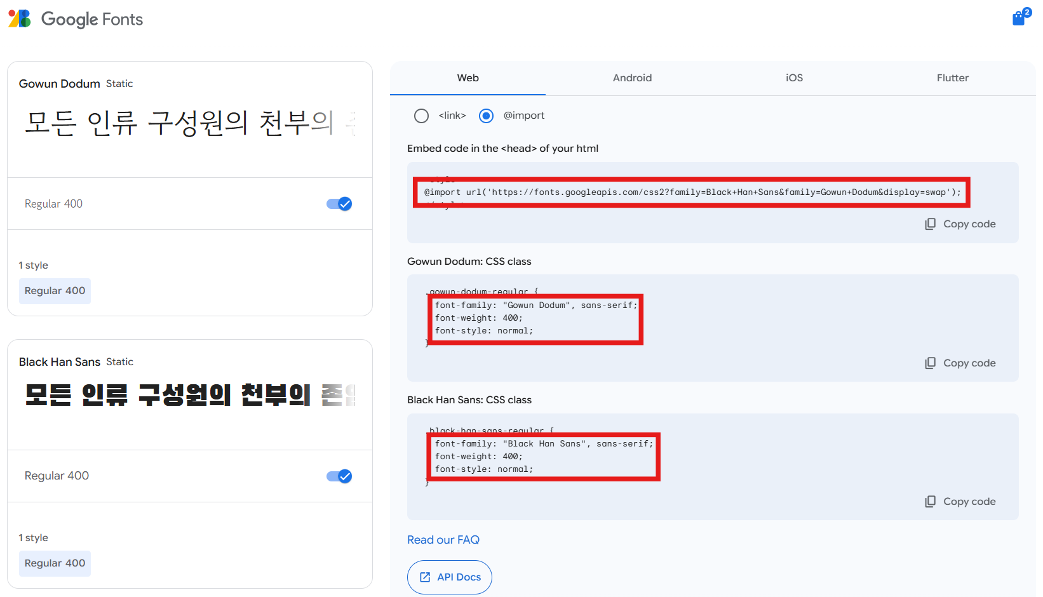Click the Google Fonts title text
This screenshot has height=597, width=1043.
pos(92,20)
